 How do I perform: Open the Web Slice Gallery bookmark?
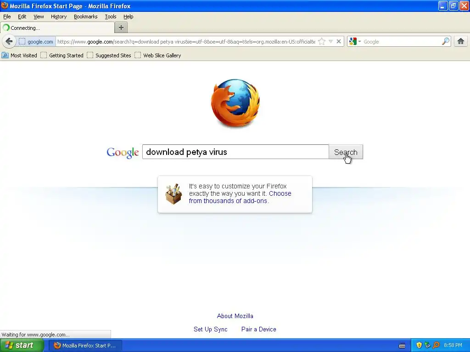(158, 55)
